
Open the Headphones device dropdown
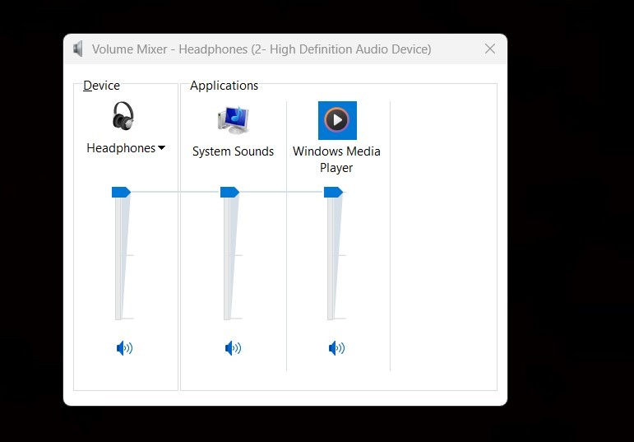pyautogui.click(x=126, y=148)
